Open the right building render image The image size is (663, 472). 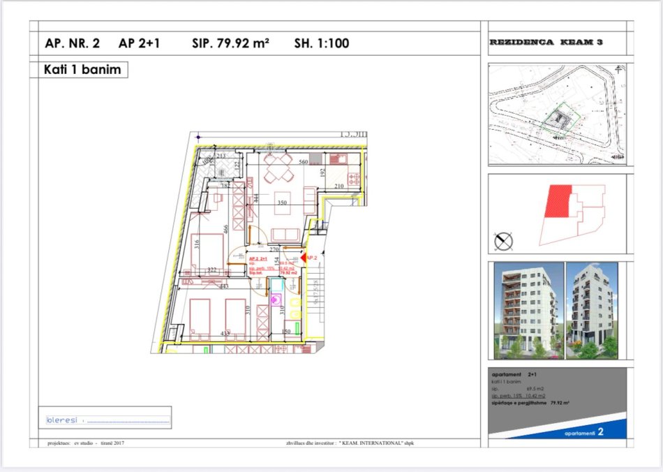(593, 309)
